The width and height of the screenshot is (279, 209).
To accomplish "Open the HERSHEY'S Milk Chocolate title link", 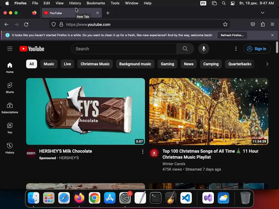I will [65, 151].
